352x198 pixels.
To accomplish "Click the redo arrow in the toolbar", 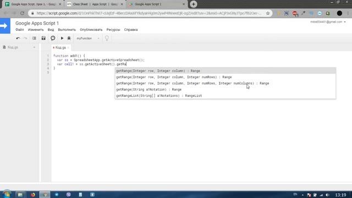I will 25,38.
